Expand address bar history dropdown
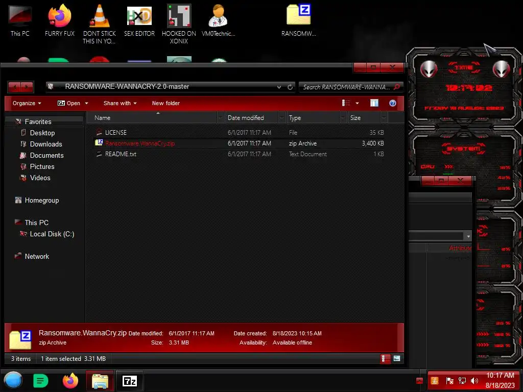This screenshot has height=392, width=523. pos(279,87)
